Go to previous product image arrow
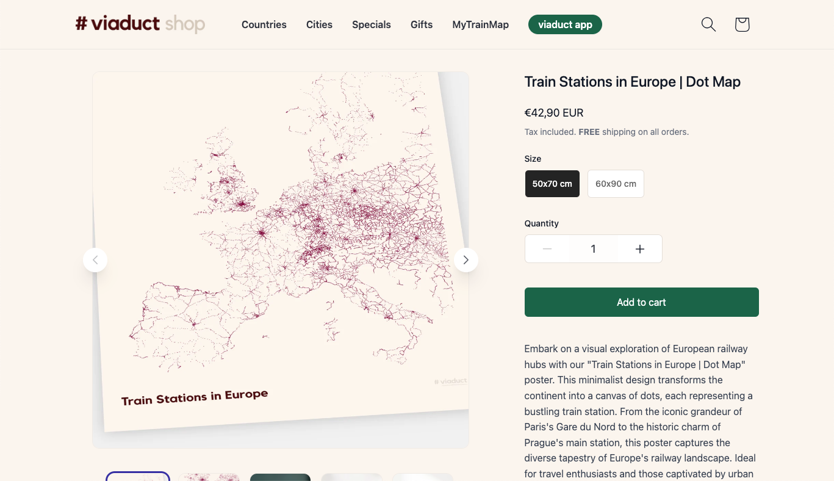Screen dimensions: 834x481 coord(95,260)
